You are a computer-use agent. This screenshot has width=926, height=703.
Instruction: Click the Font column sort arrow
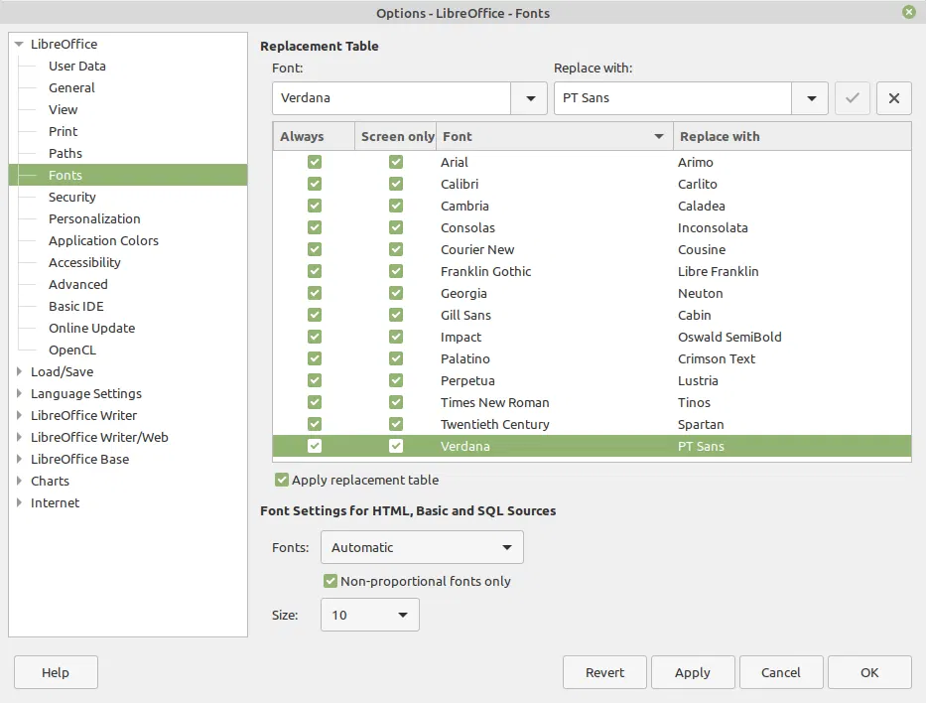pos(659,136)
